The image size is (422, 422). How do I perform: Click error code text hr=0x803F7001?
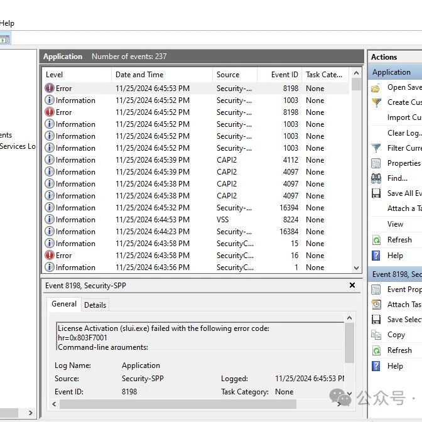pos(82,337)
